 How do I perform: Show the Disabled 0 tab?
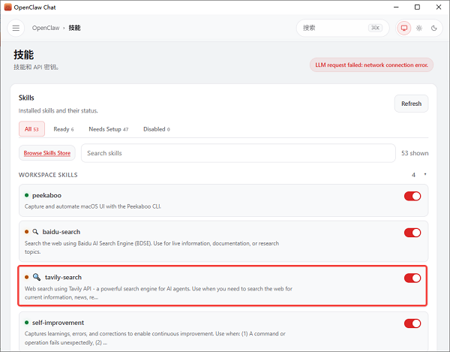(157, 129)
